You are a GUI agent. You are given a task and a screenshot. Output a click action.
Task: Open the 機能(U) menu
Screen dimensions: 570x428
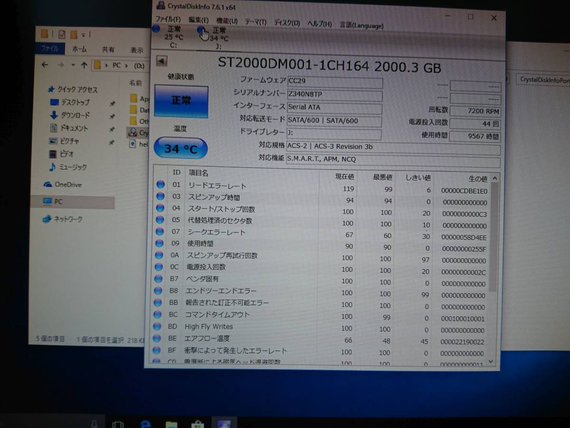point(227,20)
